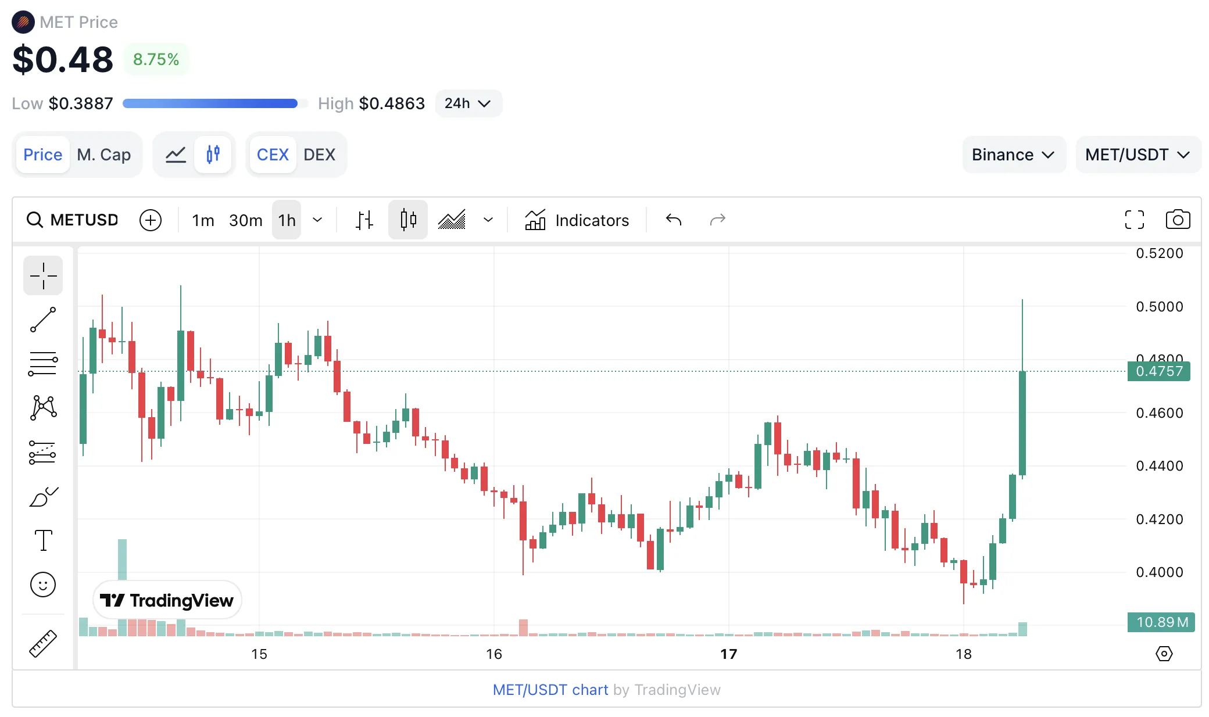
Task: Select the brush drawing tool
Action: 43,497
